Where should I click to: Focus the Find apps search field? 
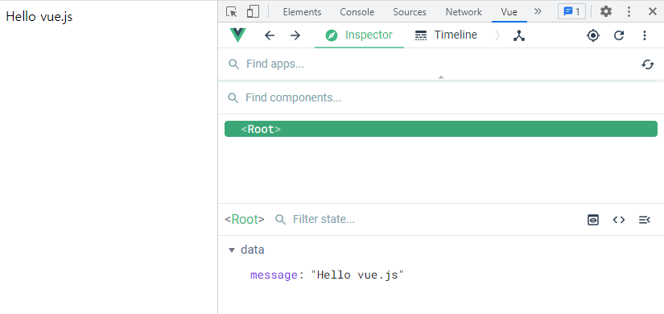tap(427, 64)
